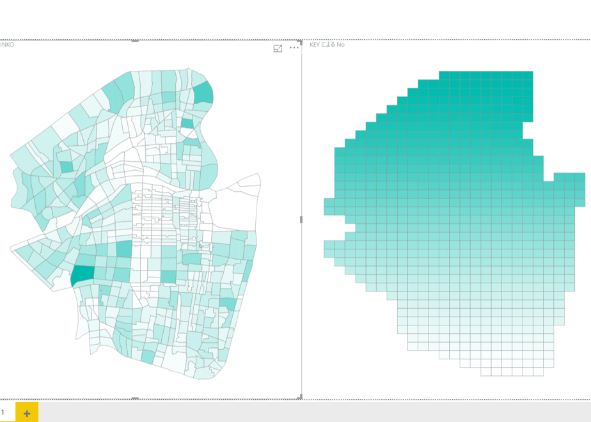Select the darkest teal district on the map
The width and height of the screenshot is (591, 422).
(x=82, y=275)
